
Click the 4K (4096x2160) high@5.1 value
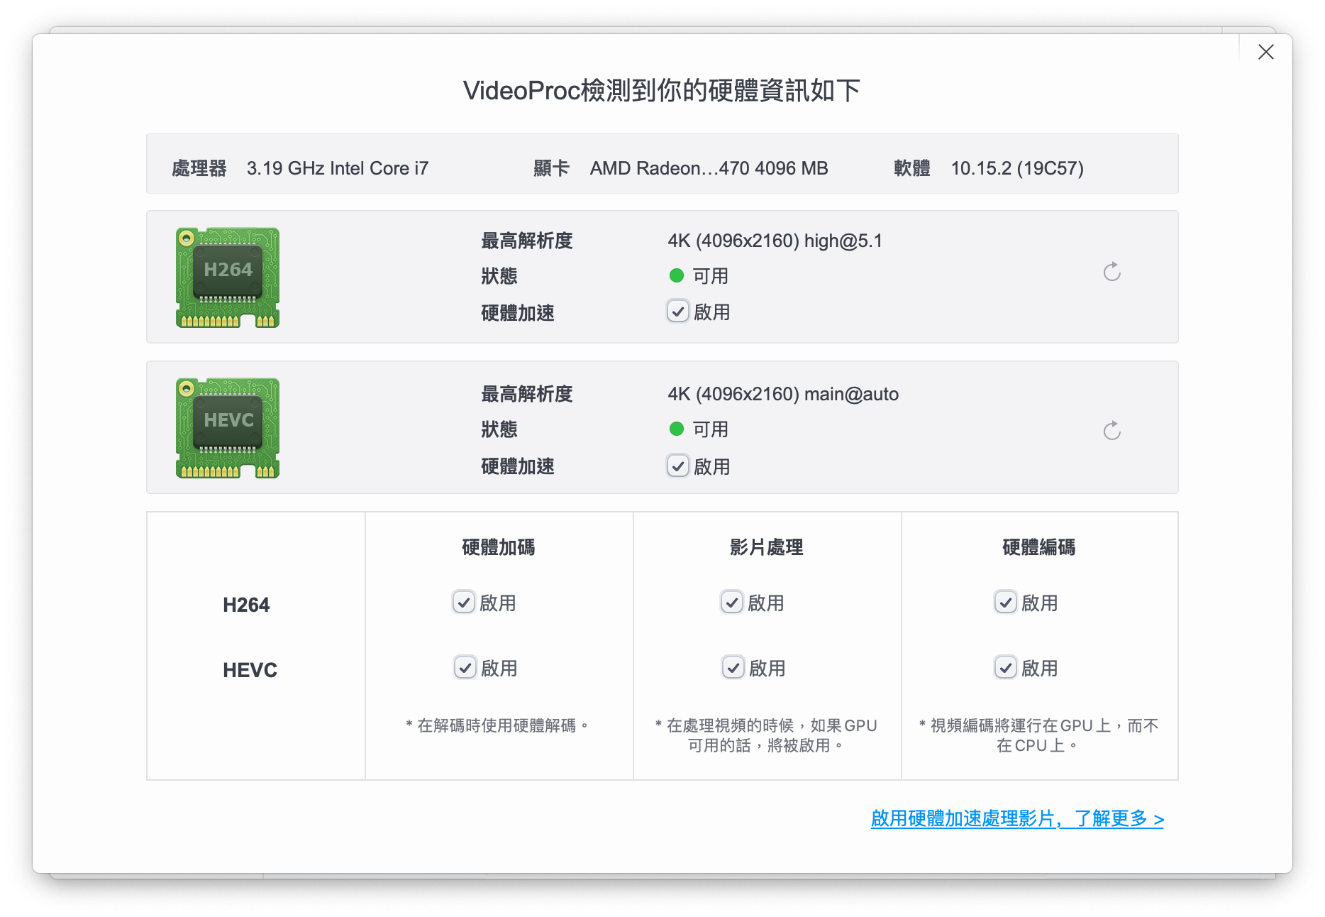[775, 241]
